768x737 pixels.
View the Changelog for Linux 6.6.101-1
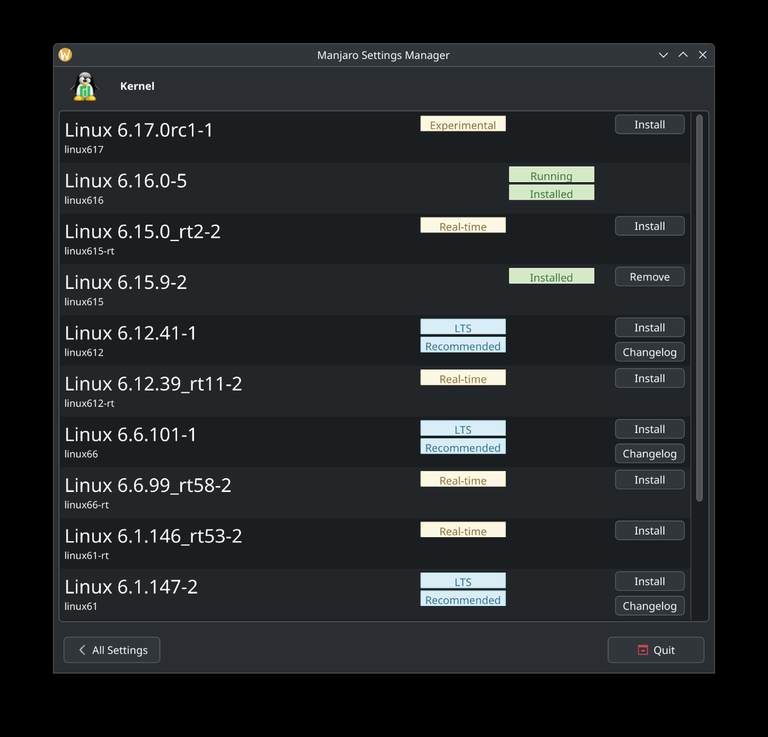(x=649, y=454)
